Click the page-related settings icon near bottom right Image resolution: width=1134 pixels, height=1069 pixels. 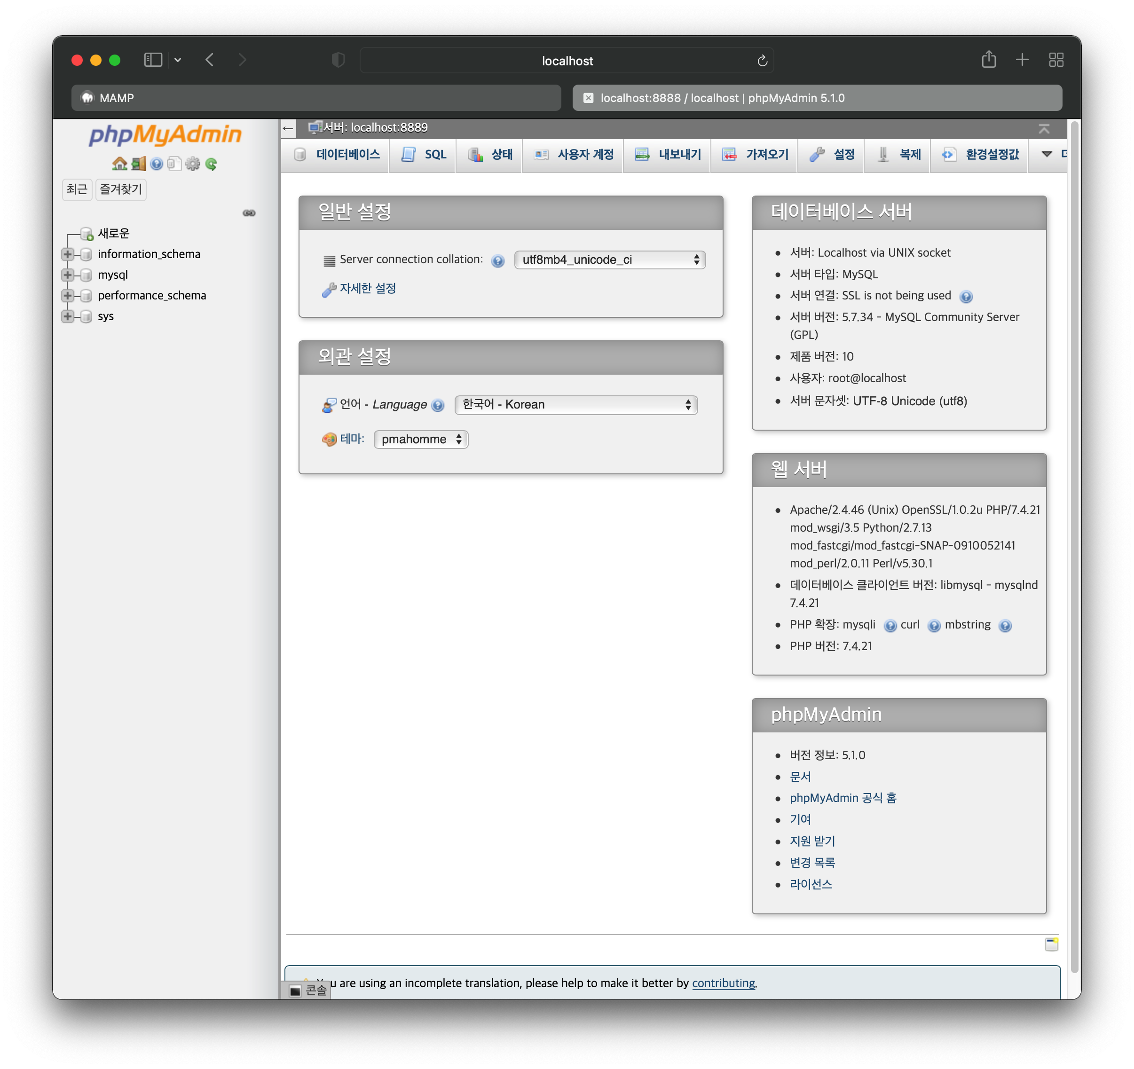point(1051,944)
